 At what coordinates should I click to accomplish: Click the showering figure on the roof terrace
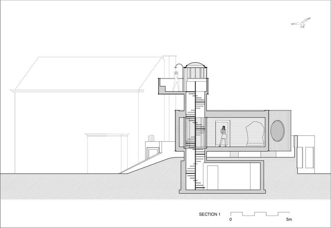click(x=176, y=81)
